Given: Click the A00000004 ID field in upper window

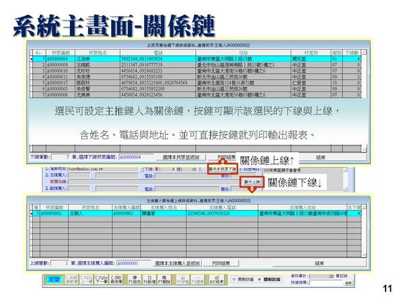Looking at the screenshot, I should pos(136,157).
